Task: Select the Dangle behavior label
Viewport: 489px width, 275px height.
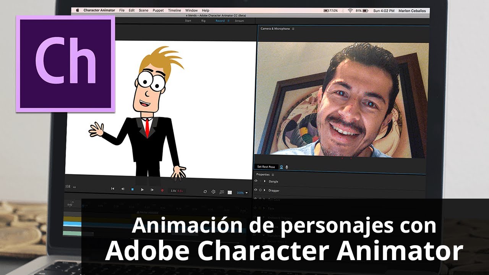Action: click(x=274, y=181)
